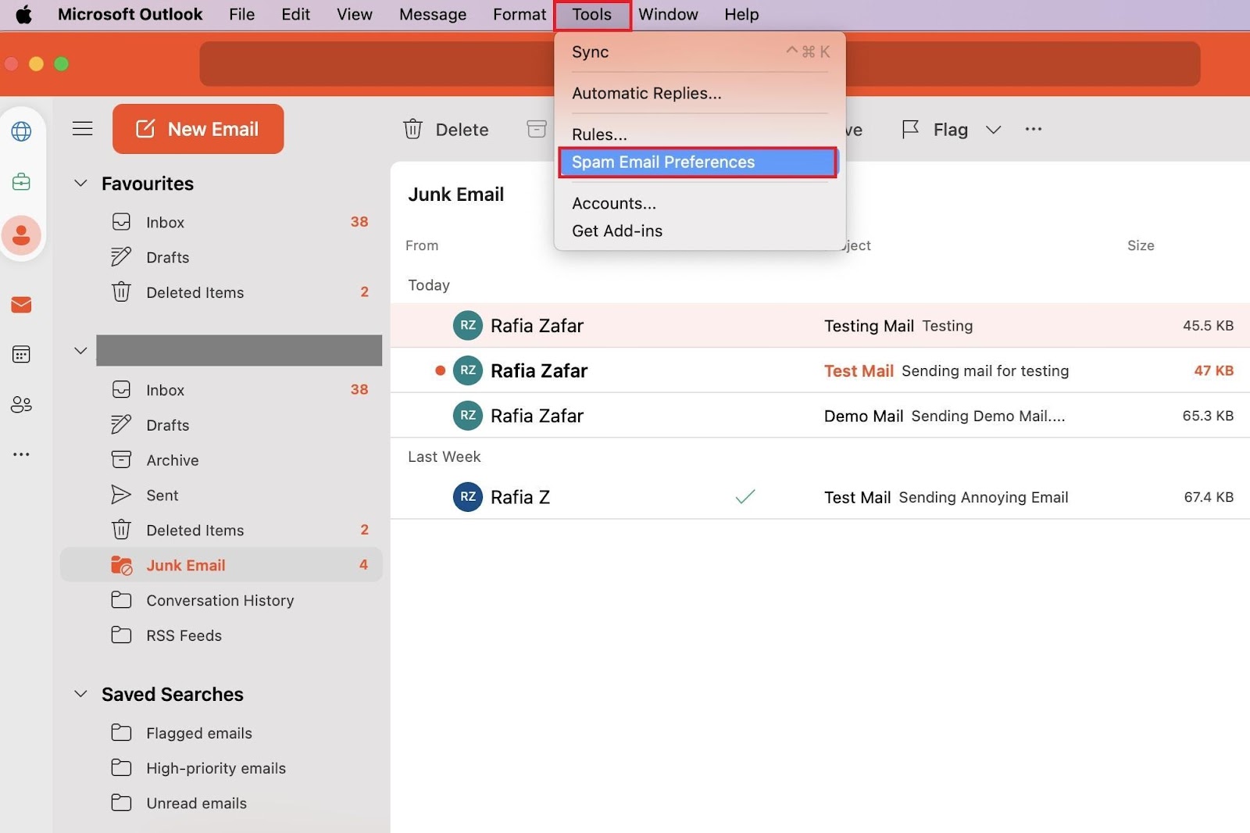1250x833 pixels.
Task: Collapse the Saved Searches section
Action: 80,694
